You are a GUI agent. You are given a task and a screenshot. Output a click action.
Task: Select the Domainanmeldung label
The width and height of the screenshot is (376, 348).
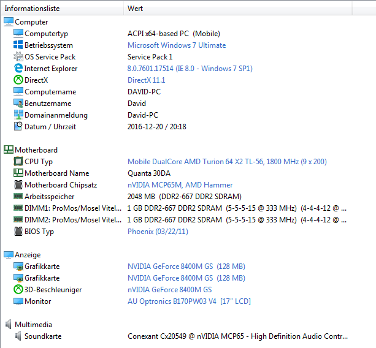pyautogui.click(x=56, y=115)
